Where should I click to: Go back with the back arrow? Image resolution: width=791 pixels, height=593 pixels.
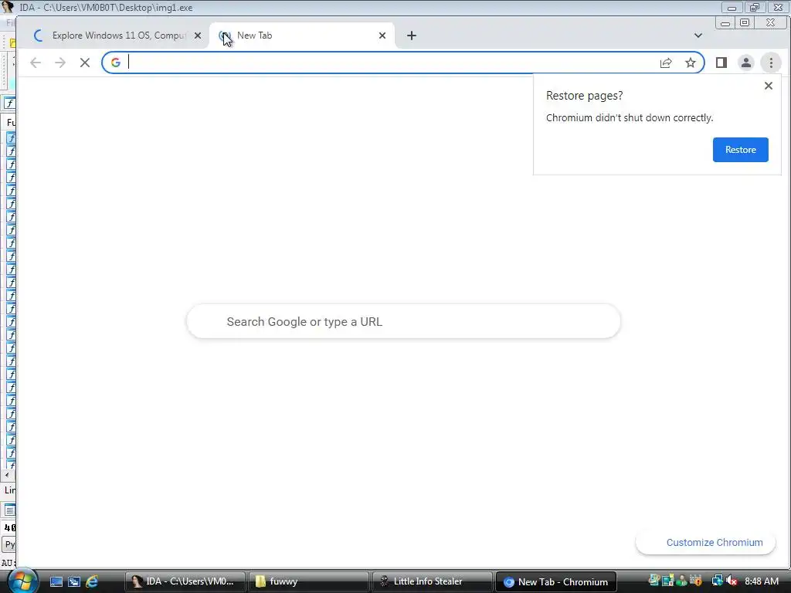36,63
